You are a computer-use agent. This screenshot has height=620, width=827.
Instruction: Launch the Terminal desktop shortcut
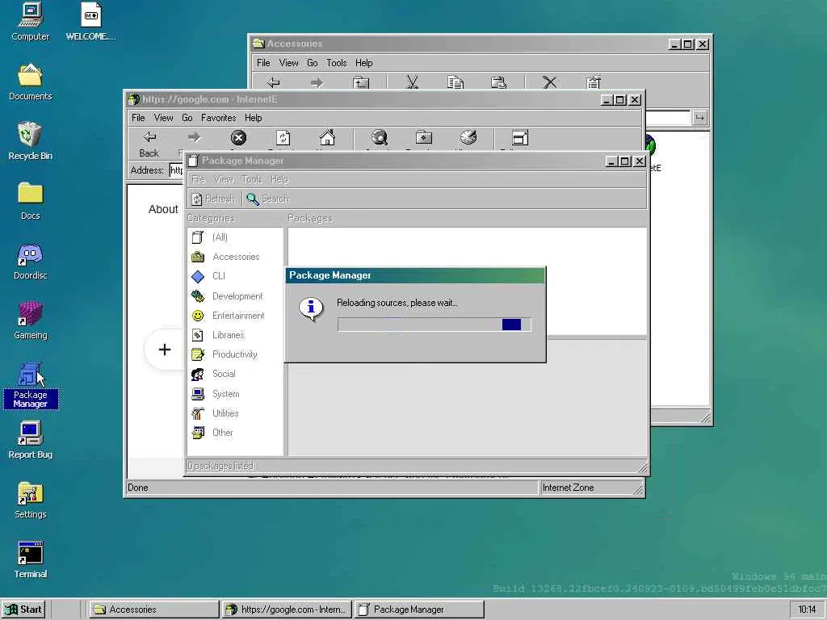(x=30, y=559)
